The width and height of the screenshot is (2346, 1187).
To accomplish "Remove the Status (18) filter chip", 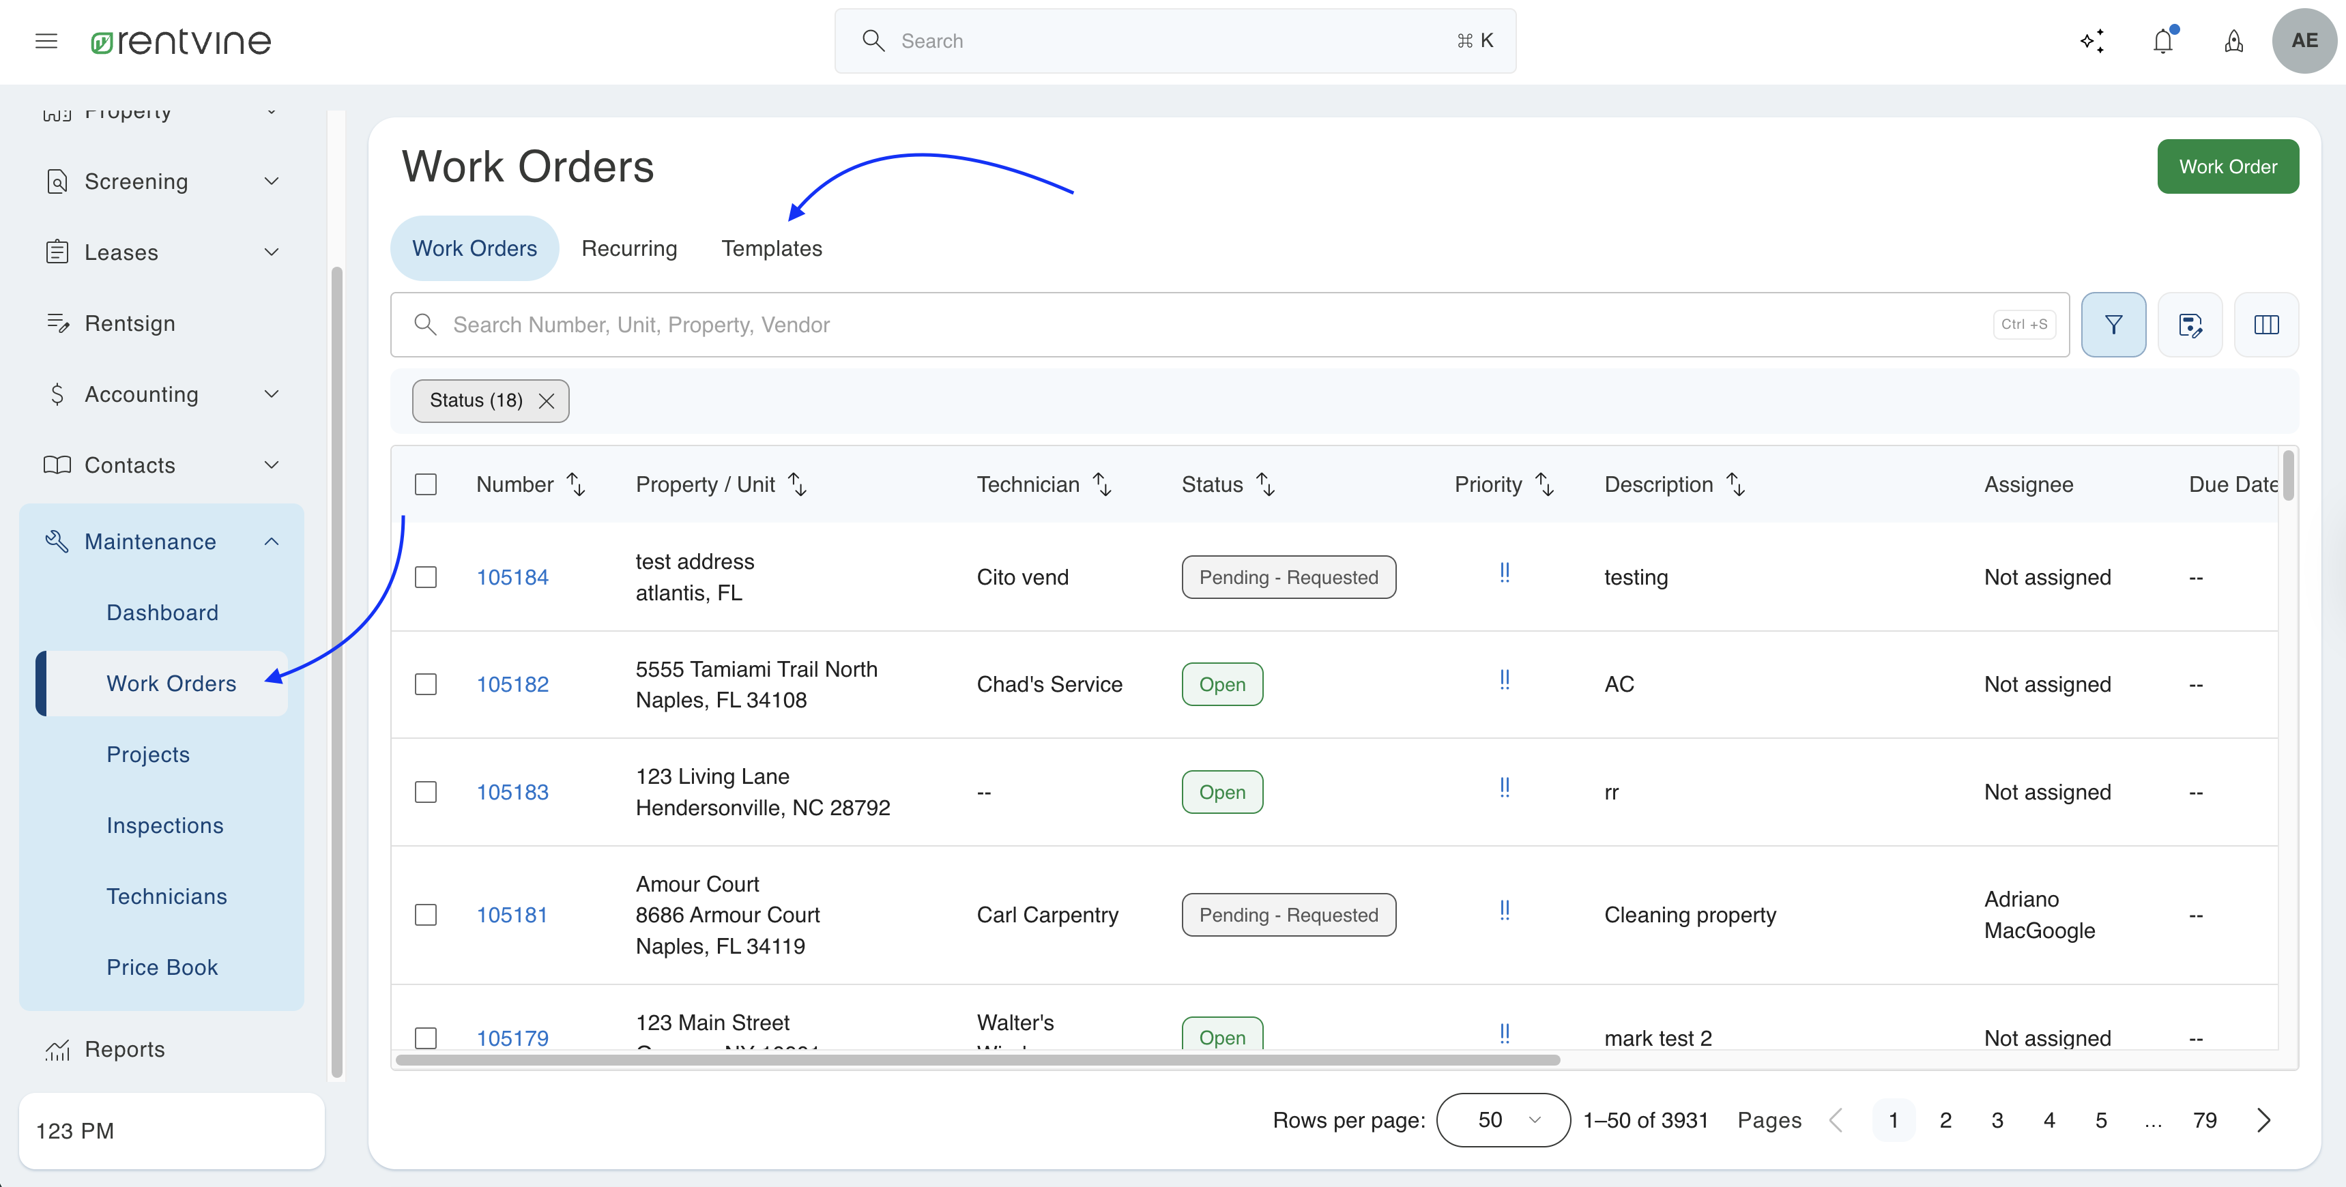I will [x=547, y=401].
